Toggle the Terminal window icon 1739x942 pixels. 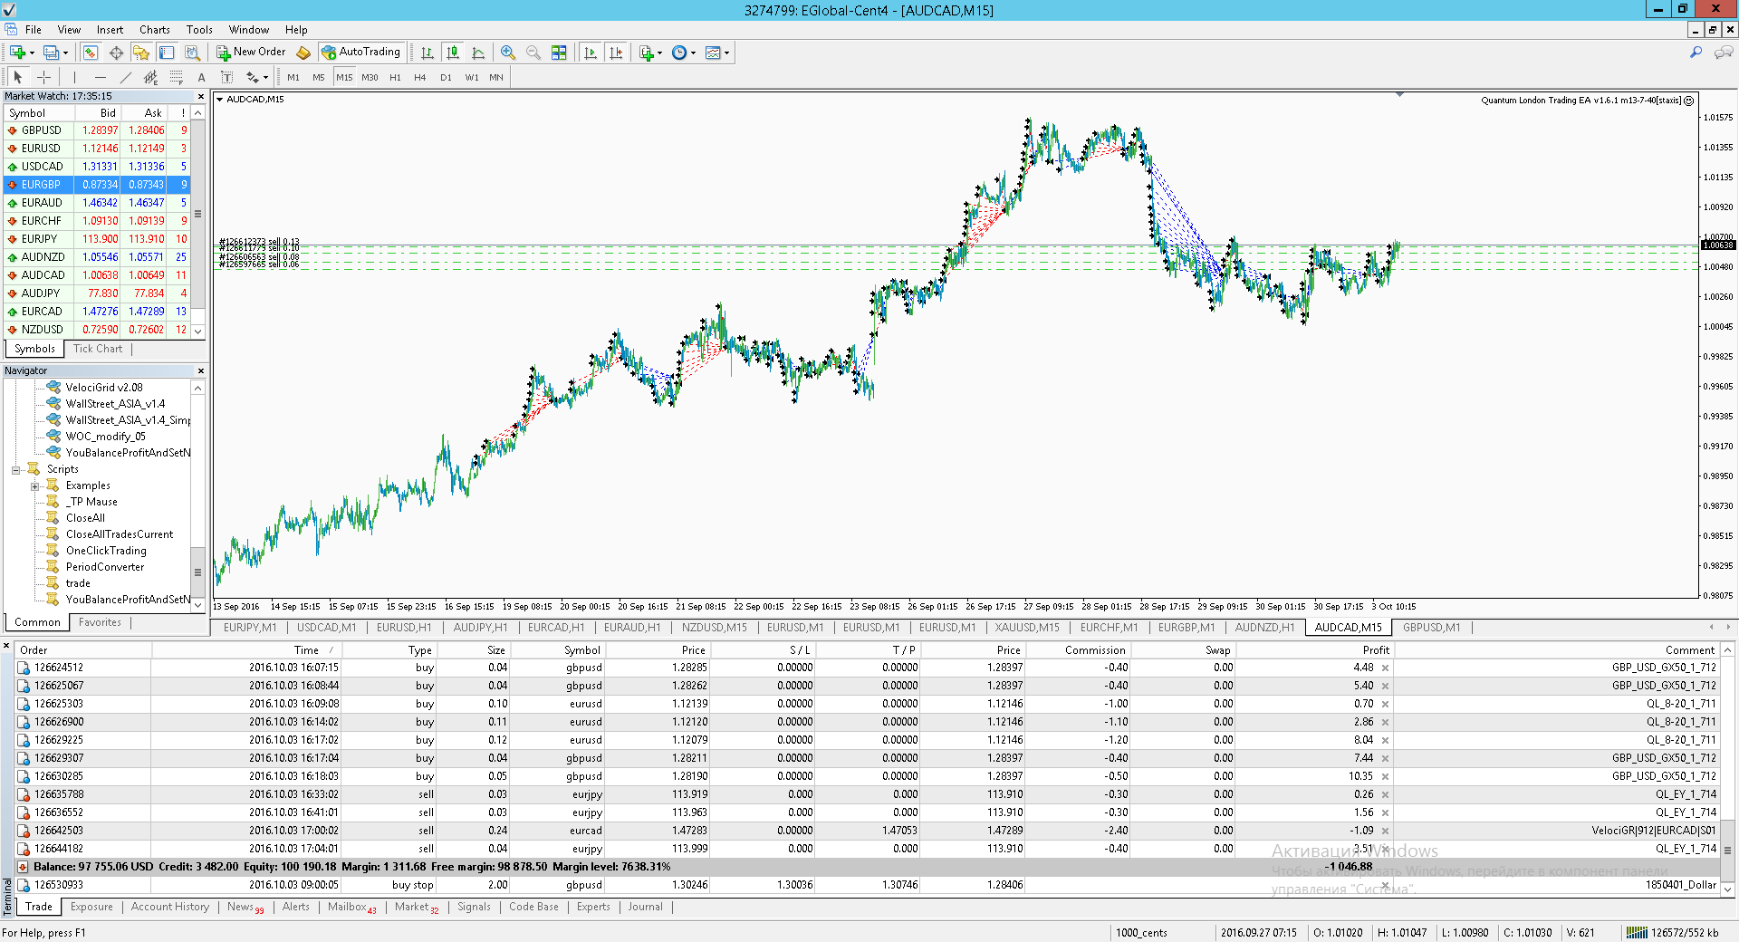tap(167, 53)
